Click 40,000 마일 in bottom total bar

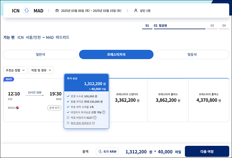[170, 152]
